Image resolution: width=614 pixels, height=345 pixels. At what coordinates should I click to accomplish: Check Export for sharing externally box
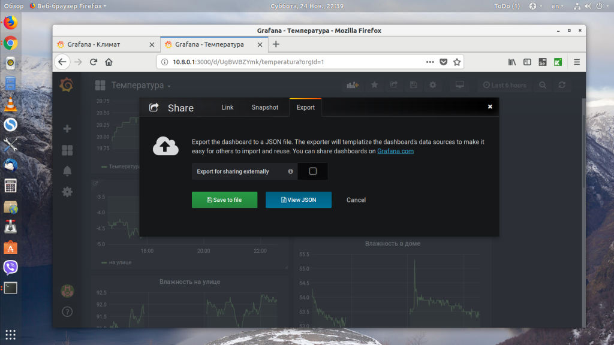click(x=312, y=171)
